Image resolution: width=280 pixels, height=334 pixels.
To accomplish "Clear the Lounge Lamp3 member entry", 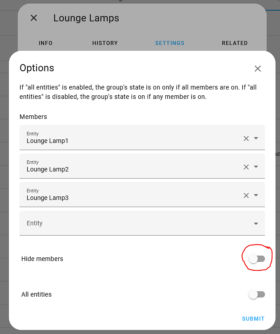I will tap(246, 196).
